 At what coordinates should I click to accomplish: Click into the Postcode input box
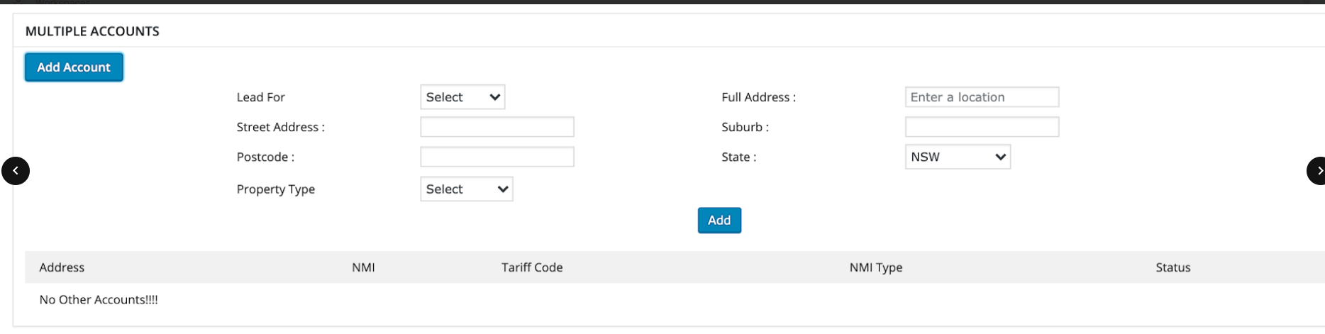tap(497, 157)
